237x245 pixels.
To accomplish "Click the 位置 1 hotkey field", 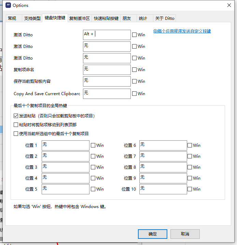I will coord(66,145).
